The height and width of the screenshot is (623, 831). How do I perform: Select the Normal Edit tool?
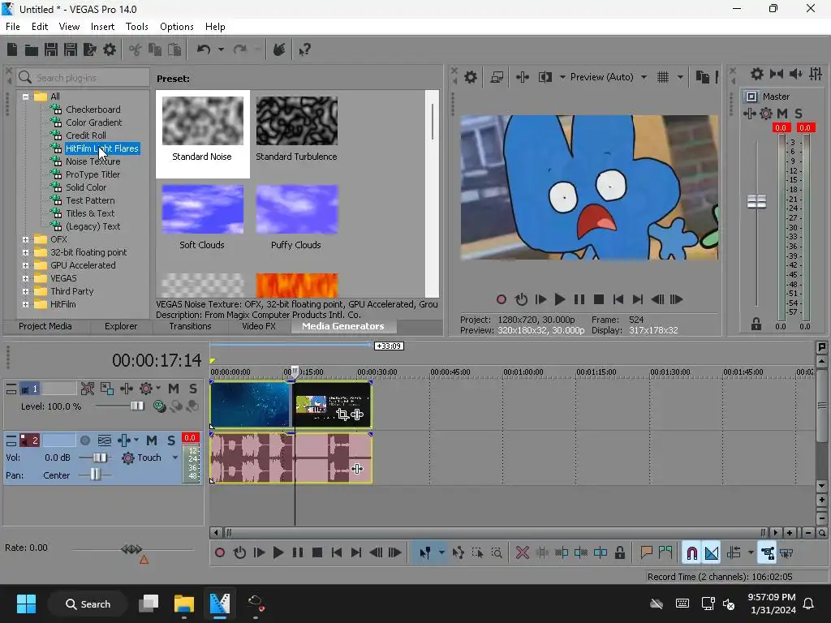pos(425,553)
